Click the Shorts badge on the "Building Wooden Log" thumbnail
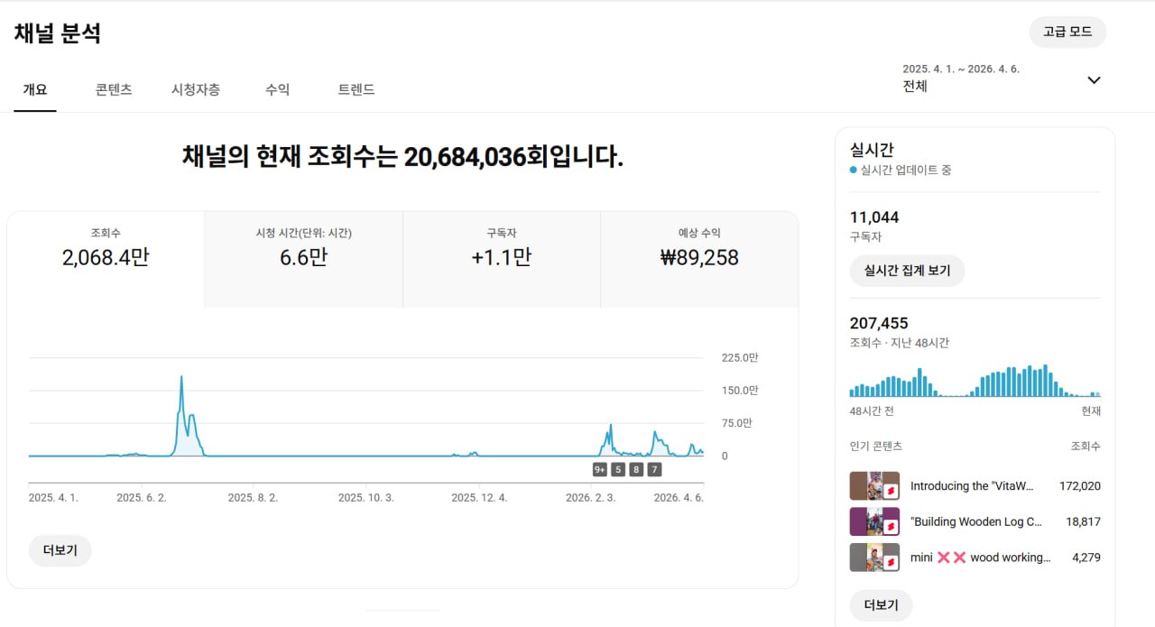1155x627 pixels. 891,528
